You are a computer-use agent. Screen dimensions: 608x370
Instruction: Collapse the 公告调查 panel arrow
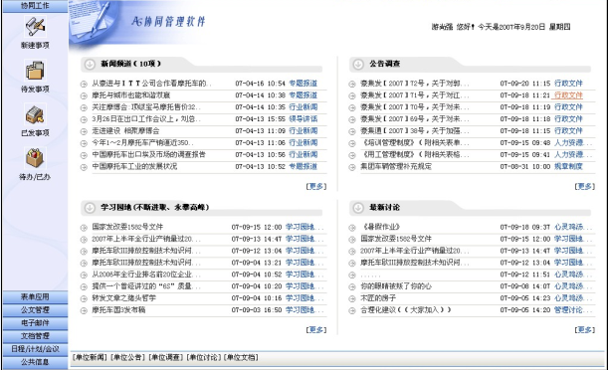358,64
